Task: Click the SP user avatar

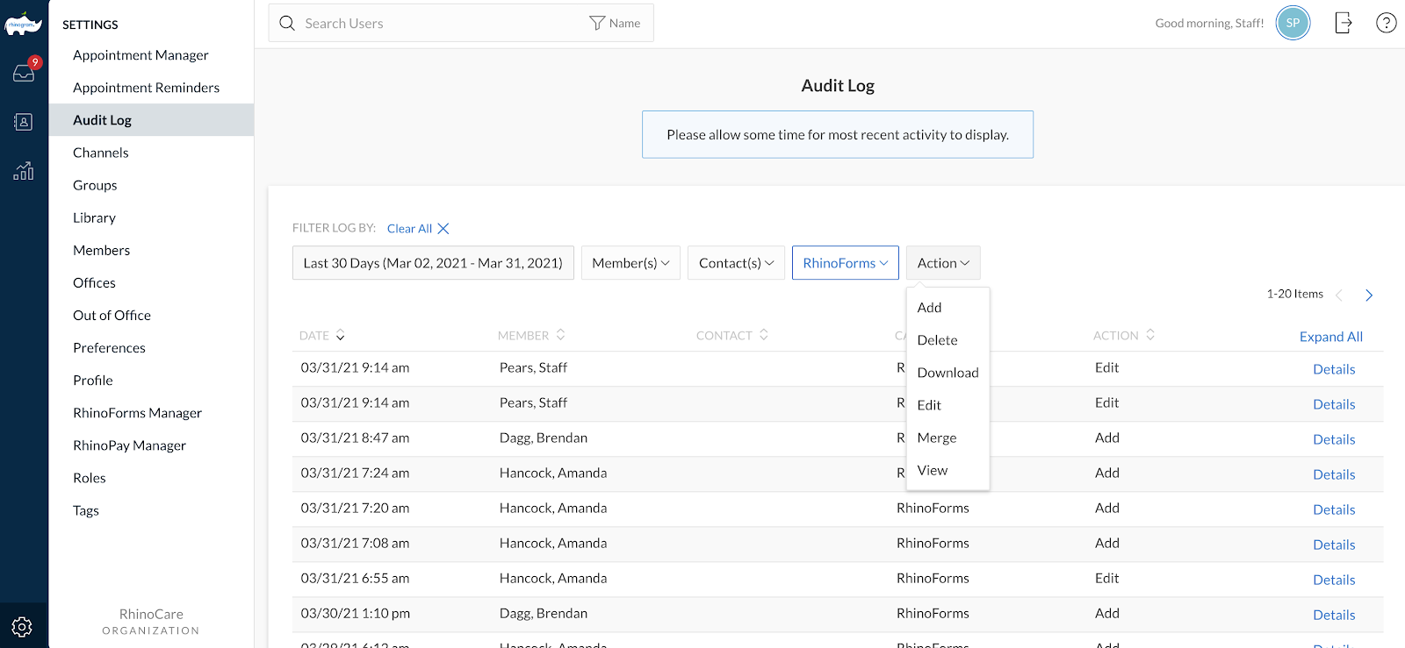Action: click(x=1293, y=23)
